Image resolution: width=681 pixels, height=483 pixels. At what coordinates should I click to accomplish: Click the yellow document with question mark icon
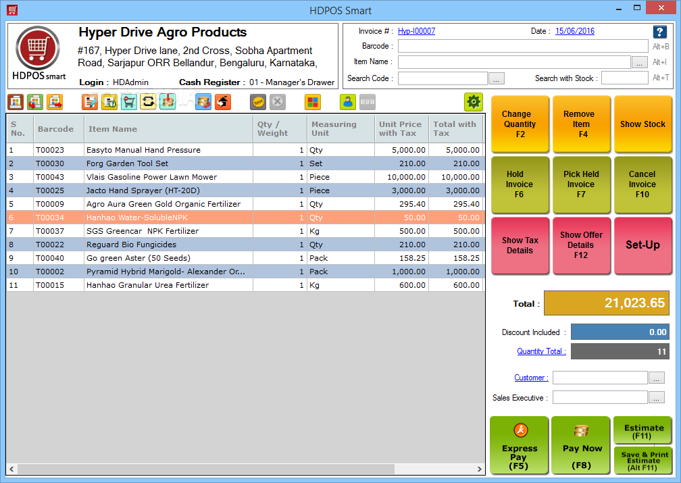click(109, 102)
